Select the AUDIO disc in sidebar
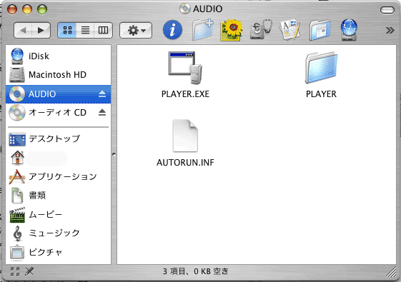The image size is (401, 282). pyautogui.click(x=59, y=94)
